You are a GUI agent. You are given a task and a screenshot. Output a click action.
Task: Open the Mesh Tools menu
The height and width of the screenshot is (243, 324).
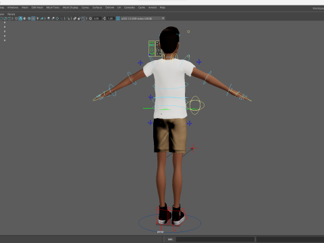tap(53, 7)
